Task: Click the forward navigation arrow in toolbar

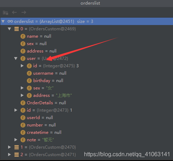Action: pyautogui.click(x=24, y=12)
